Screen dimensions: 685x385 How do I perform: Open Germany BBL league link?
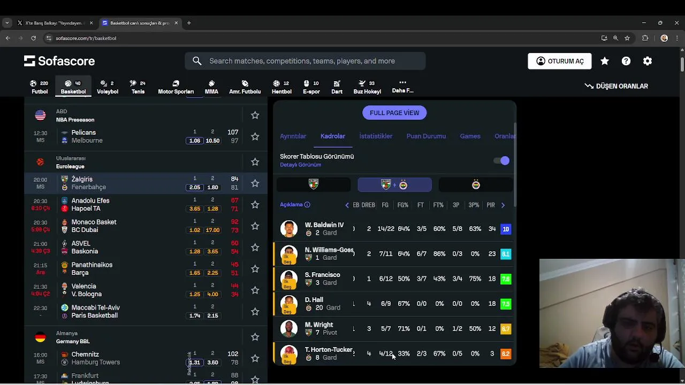pyautogui.click(x=73, y=341)
